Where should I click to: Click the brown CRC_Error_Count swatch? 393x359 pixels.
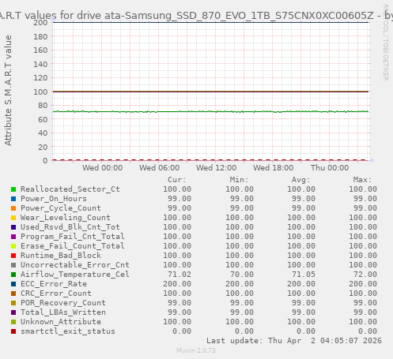[13, 294]
